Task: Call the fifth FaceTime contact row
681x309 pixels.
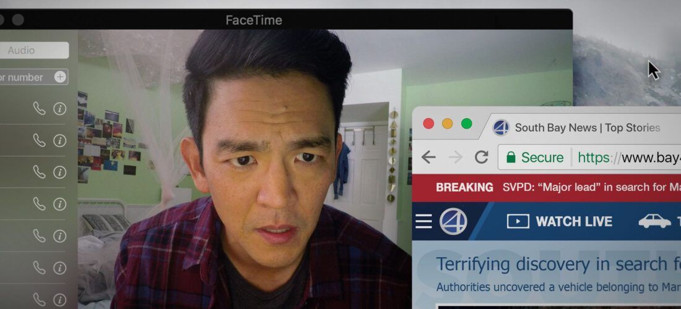Action: (39, 235)
